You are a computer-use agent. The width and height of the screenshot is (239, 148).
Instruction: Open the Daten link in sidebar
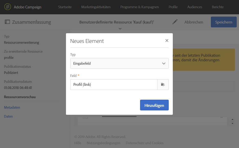[x=8, y=116]
